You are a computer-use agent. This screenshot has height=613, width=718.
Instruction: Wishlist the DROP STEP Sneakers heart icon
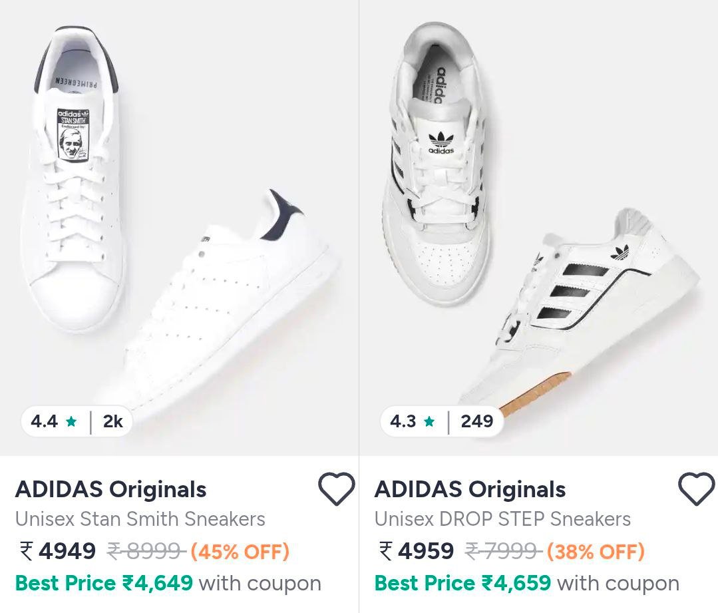pyautogui.click(x=696, y=489)
